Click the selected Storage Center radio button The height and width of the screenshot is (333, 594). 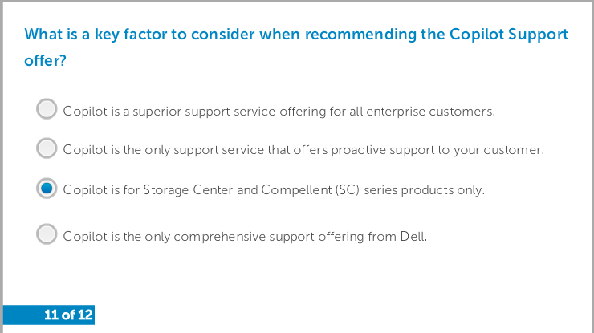pos(47,189)
